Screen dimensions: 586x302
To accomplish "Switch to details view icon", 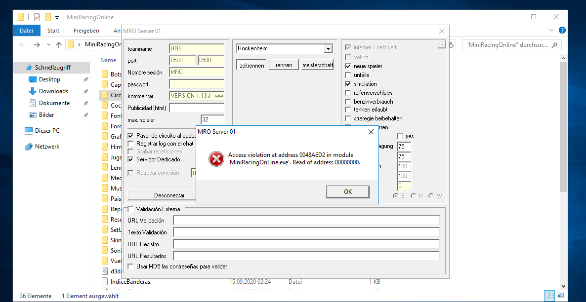I will (x=550, y=296).
